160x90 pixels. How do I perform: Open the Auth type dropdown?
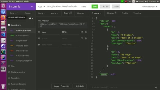tap(54, 13)
